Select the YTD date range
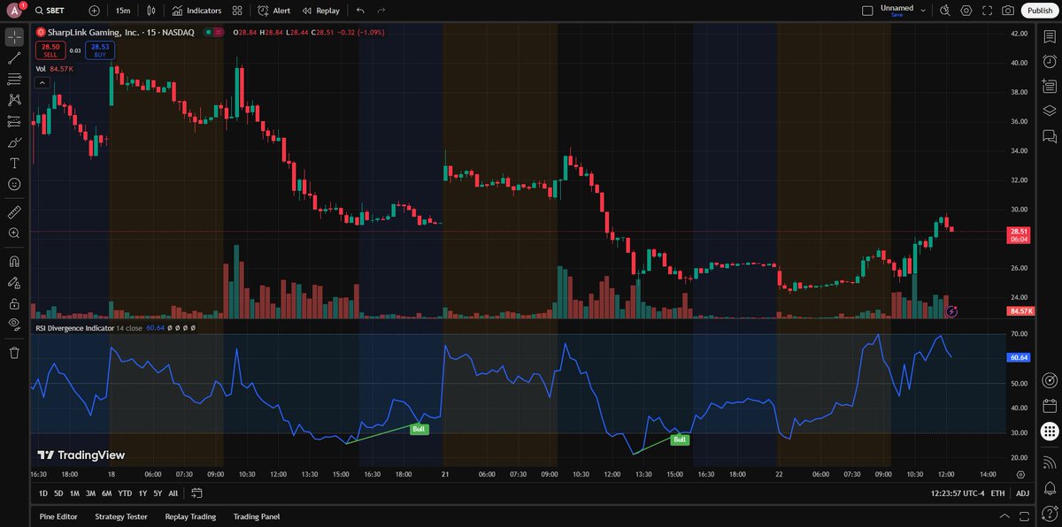The height and width of the screenshot is (527, 1062). 125,493
